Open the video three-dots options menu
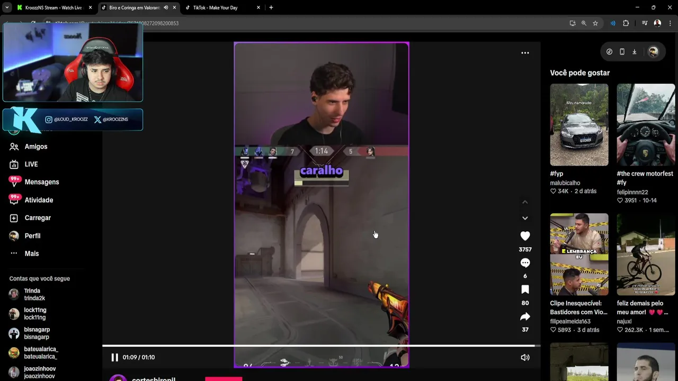Image resolution: width=678 pixels, height=381 pixels. coord(525,53)
